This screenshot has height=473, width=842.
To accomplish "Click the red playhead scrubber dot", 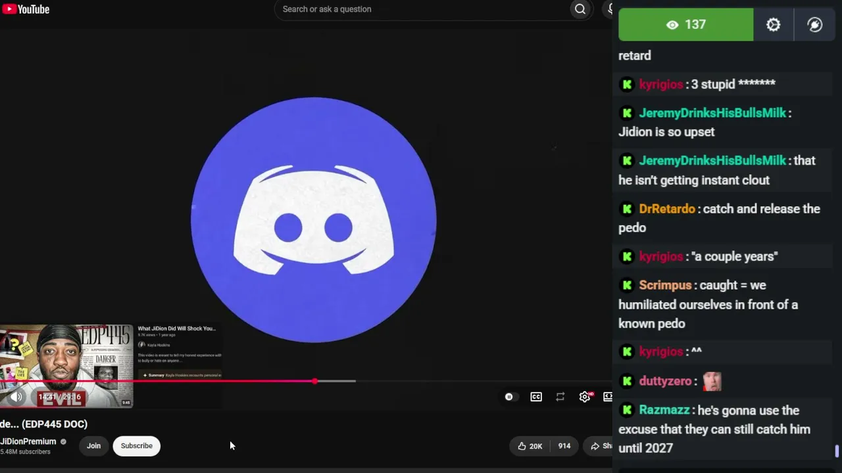I will [x=315, y=381].
